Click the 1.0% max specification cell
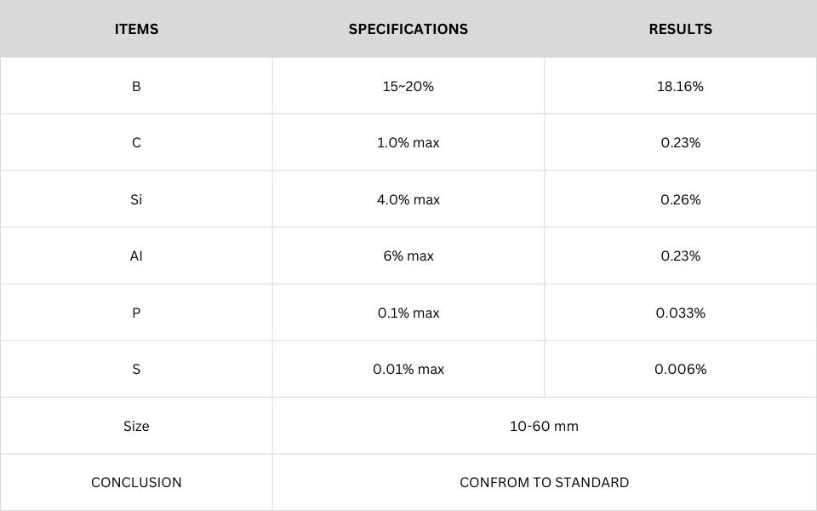The image size is (817, 511). point(408,143)
